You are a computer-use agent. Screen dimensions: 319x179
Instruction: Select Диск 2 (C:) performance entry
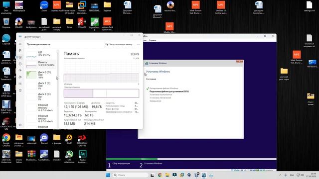point(41,96)
